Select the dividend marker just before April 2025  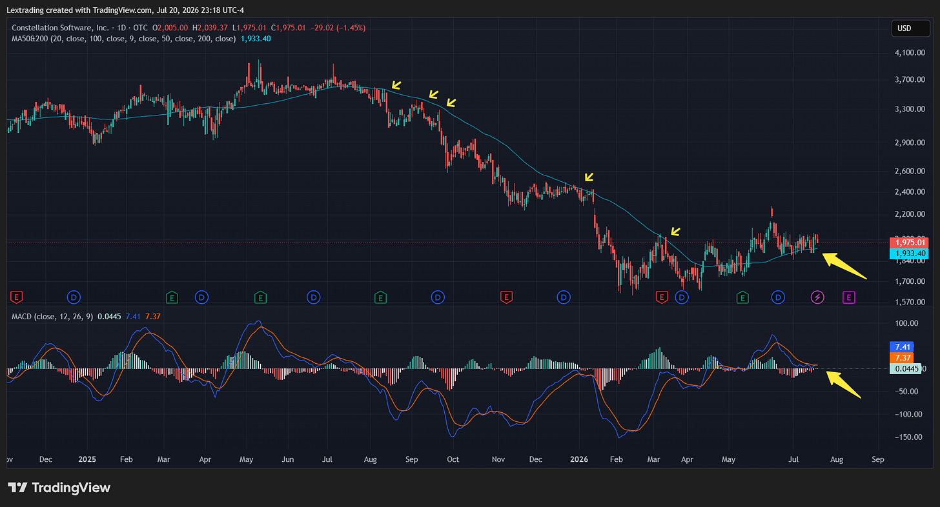point(201,297)
